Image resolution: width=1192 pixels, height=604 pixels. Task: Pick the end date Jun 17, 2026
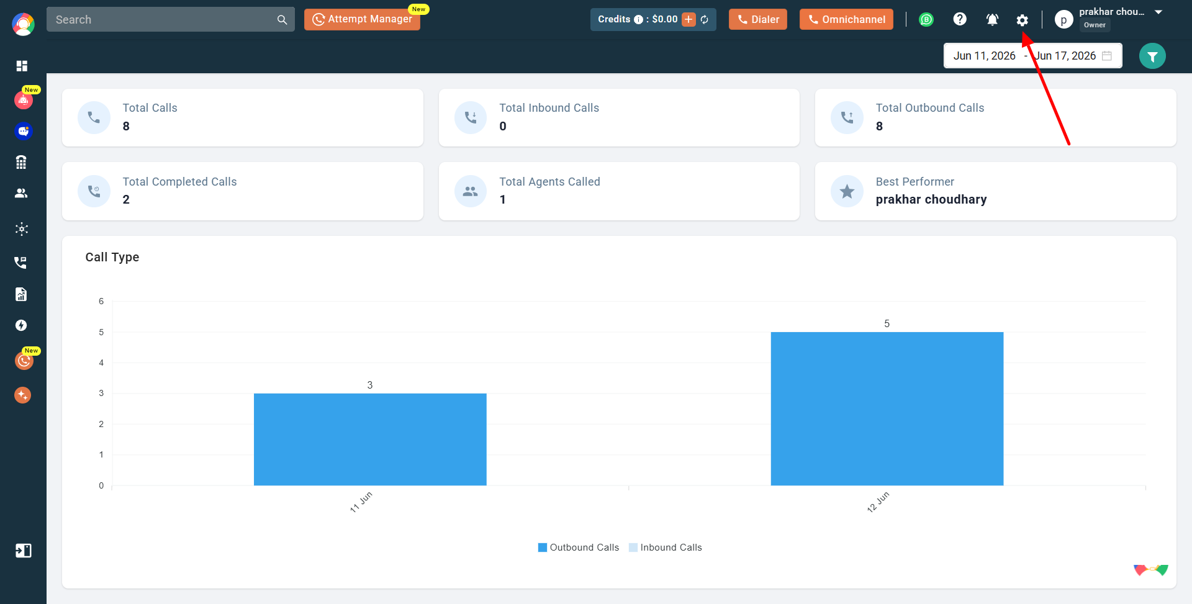(x=1065, y=56)
